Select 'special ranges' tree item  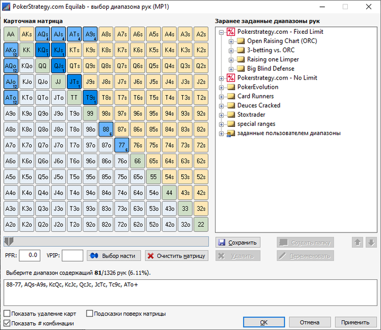tap(256, 124)
